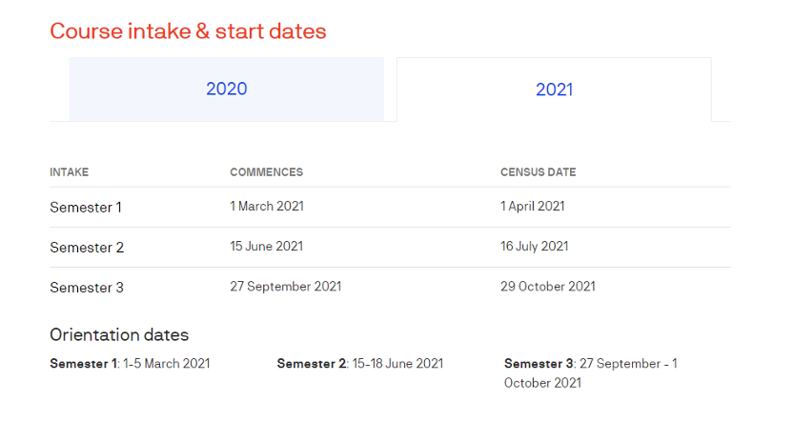Screen dimensions: 793x421
Task: Click the 'Orientation dates' subheading
Action: click(119, 334)
